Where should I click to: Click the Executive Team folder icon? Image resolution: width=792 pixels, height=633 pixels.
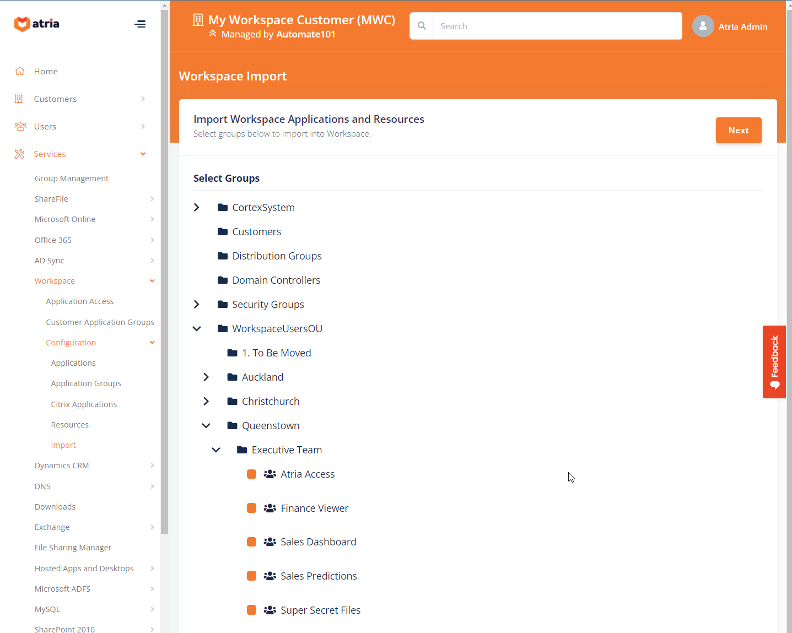pos(242,450)
